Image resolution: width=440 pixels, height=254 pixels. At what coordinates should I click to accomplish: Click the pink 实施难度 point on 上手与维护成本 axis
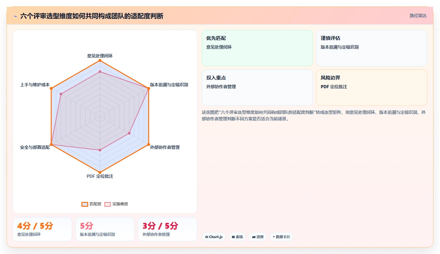61,94
